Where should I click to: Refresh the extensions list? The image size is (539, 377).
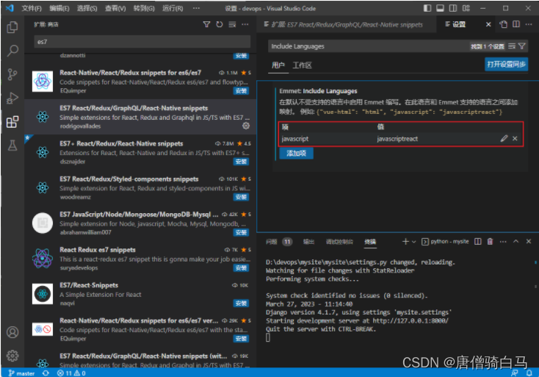[220, 24]
